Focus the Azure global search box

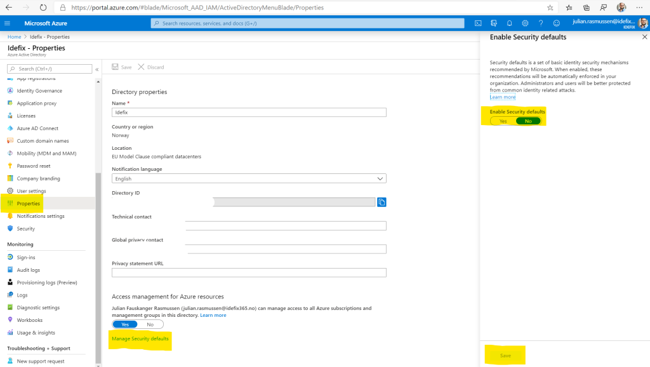tap(308, 23)
